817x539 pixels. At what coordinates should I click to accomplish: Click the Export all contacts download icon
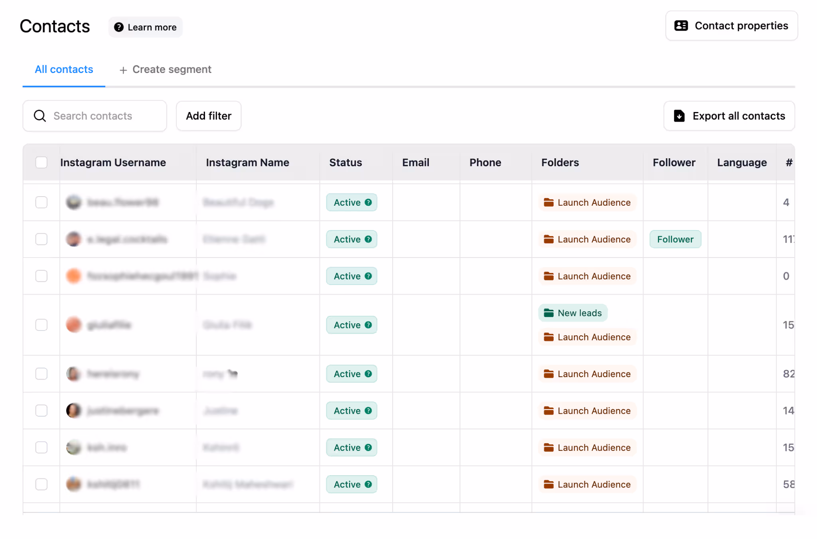(x=679, y=116)
